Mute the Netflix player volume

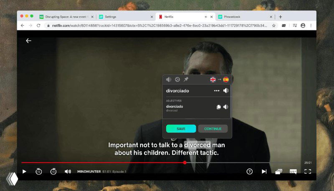coord(68,171)
